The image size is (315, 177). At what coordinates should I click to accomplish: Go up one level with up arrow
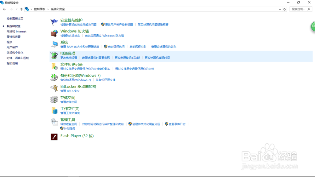click(x=21, y=9)
